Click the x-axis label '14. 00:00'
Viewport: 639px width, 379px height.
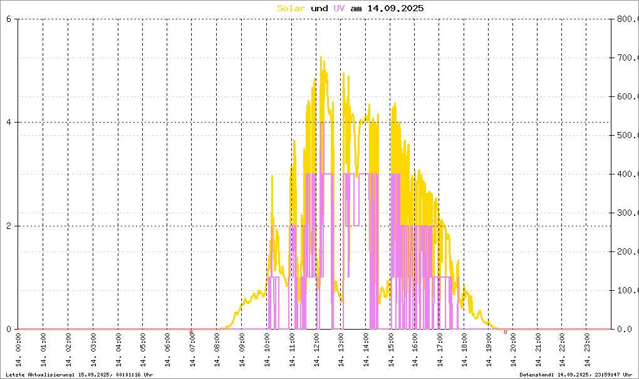click(18, 350)
